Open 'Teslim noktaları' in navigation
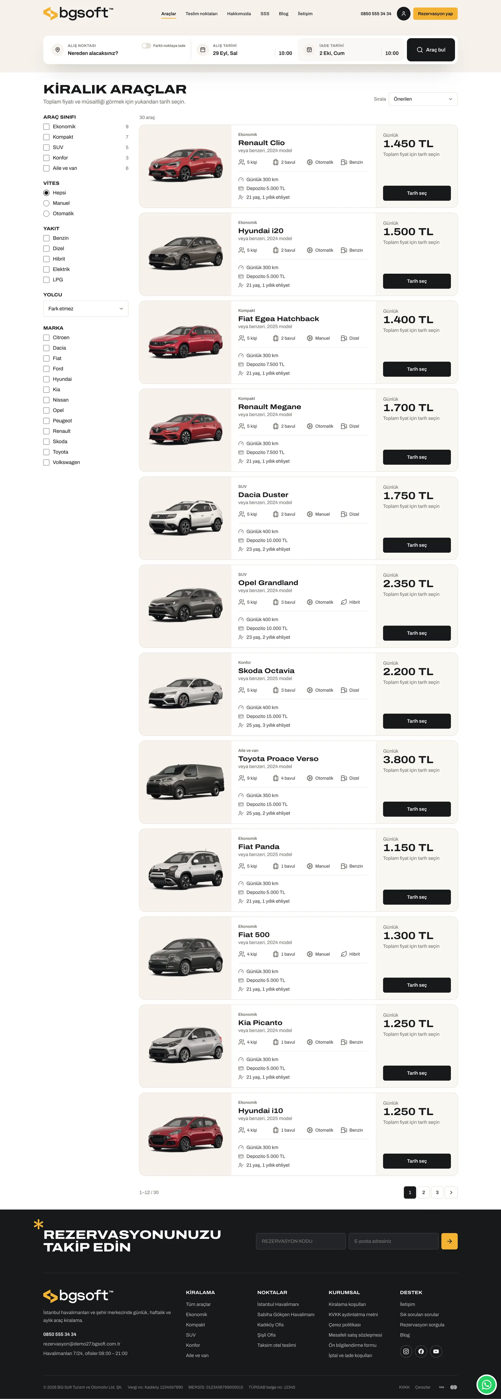 [201, 13]
